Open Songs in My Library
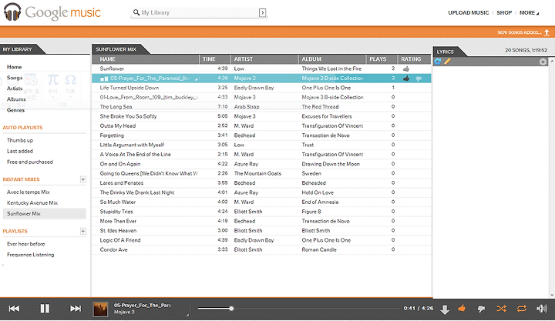555x321 pixels. click(x=15, y=78)
